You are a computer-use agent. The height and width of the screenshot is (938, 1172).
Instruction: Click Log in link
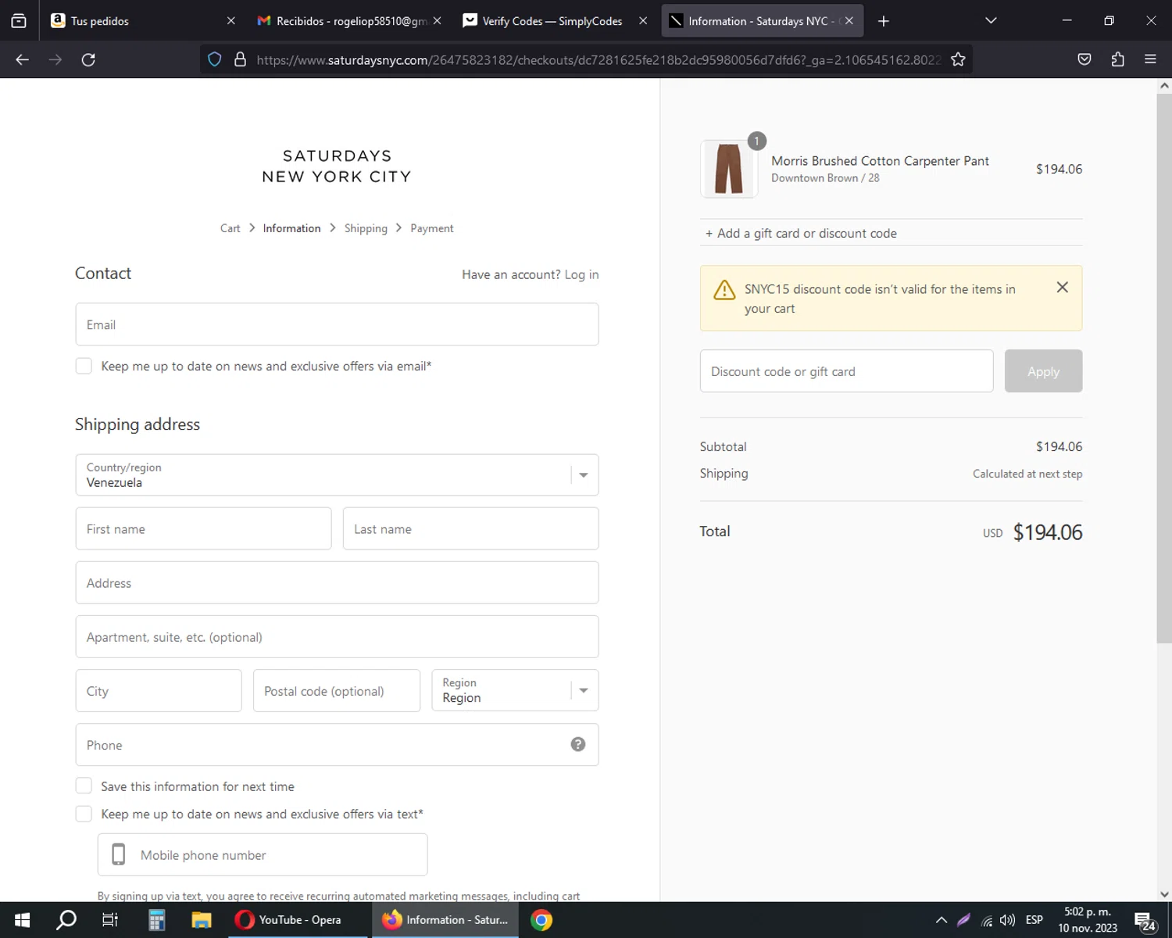point(581,274)
